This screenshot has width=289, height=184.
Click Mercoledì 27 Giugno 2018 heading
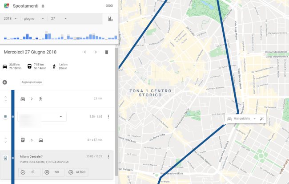tap(30, 52)
